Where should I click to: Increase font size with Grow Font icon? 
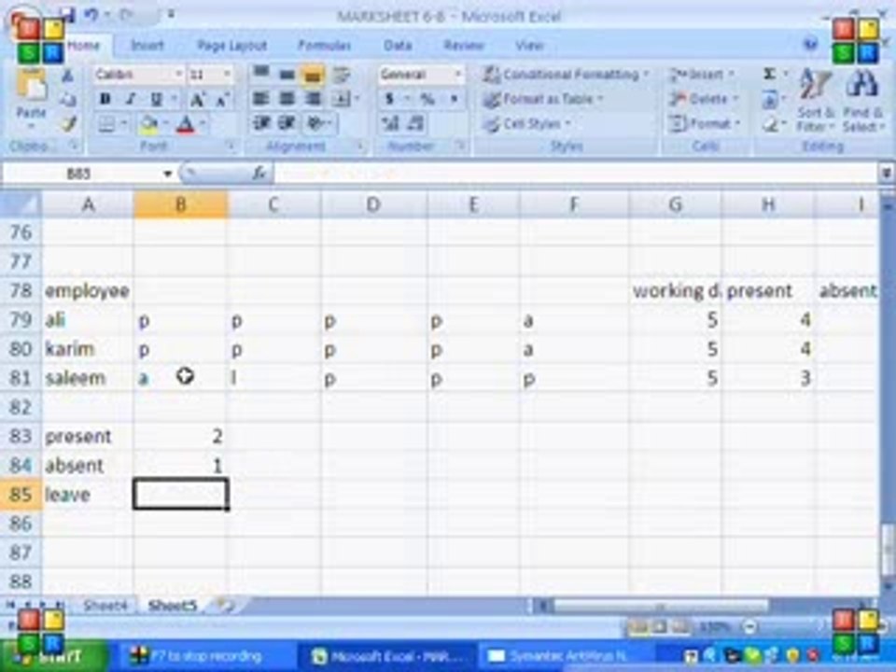click(x=197, y=100)
